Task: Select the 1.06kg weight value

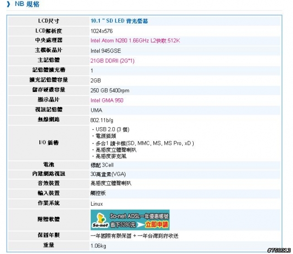Action: click(98, 246)
